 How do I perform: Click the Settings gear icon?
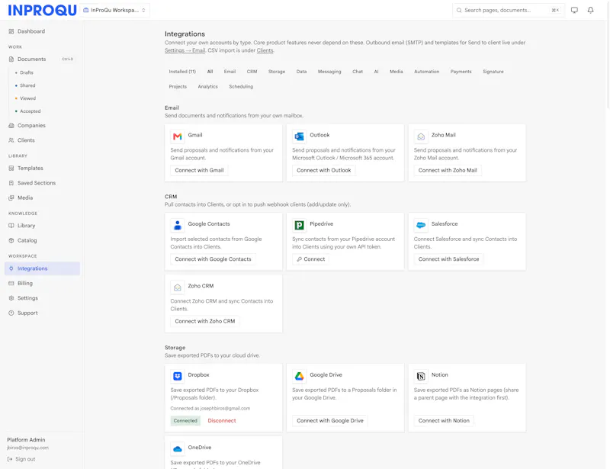tap(11, 298)
